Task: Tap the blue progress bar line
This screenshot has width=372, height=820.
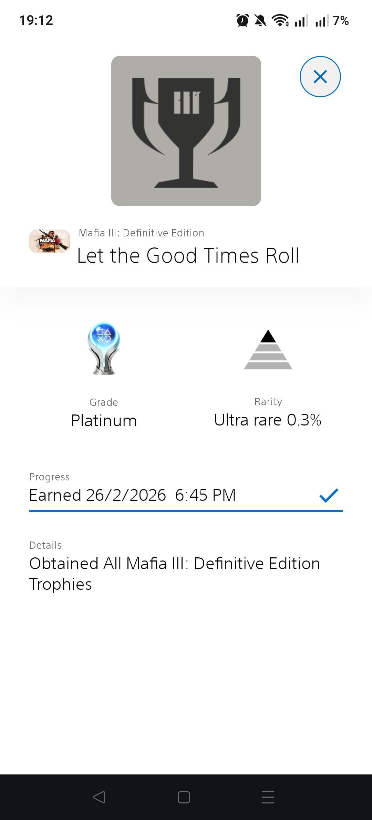Action: 186,511
